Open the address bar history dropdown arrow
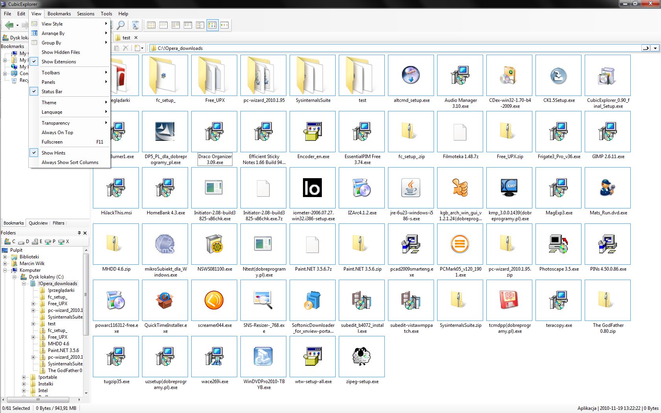Screen dimensions: 661x413 [x=655, y=48]
